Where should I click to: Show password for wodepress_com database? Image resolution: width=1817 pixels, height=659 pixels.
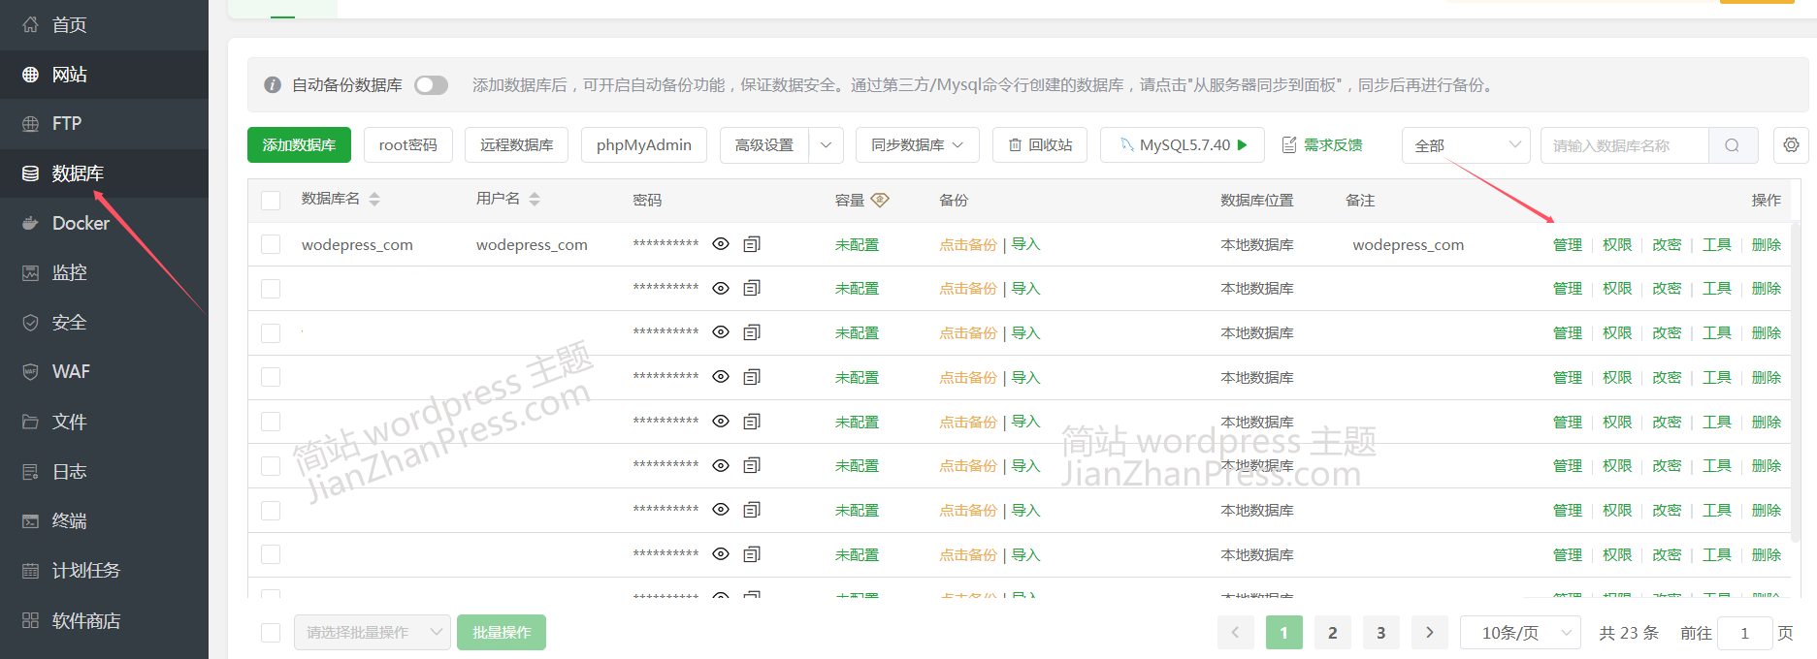point(721,244)
